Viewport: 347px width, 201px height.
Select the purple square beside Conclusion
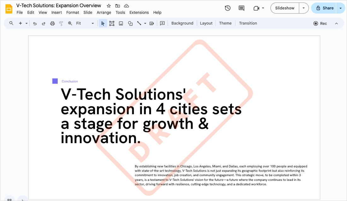coord(55,81)
